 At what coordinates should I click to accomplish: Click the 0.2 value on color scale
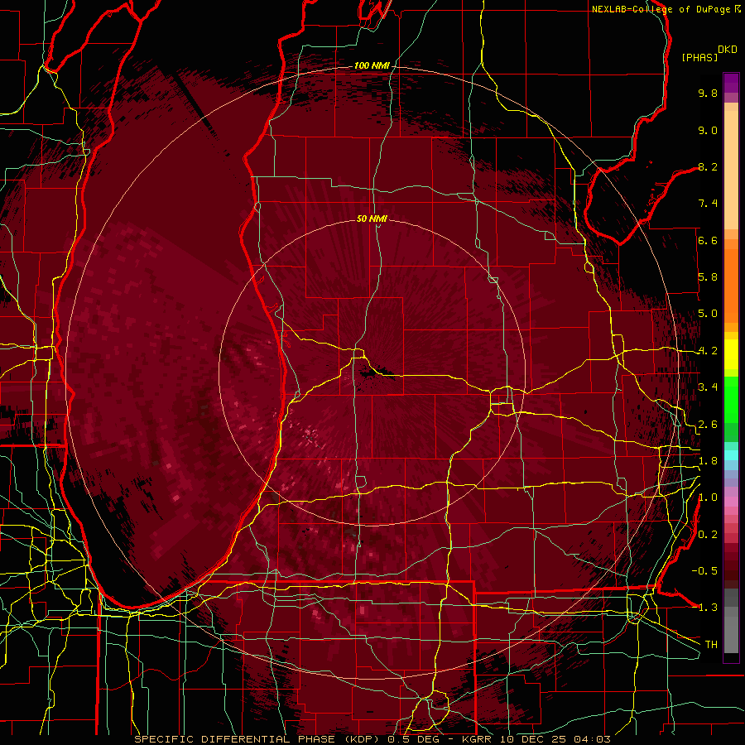[708, 535]
